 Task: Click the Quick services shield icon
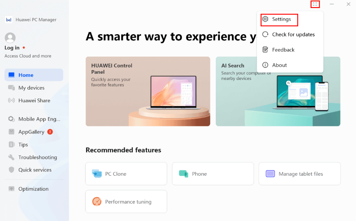click(12, 170)
